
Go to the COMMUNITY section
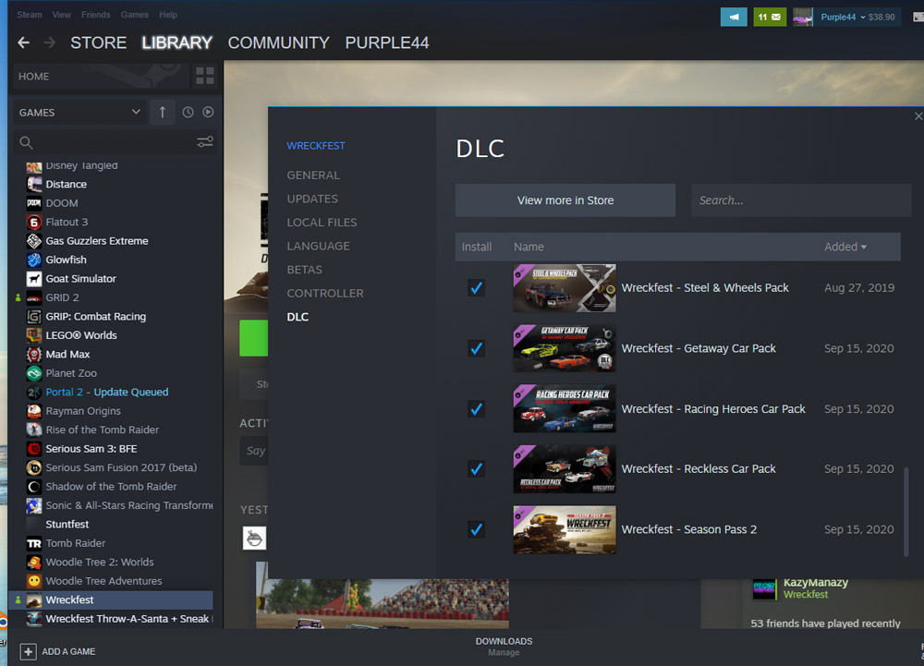(278, 42)
